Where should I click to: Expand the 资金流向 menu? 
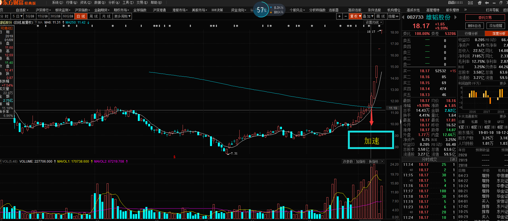pyautogui.click(x=239, y=10)
